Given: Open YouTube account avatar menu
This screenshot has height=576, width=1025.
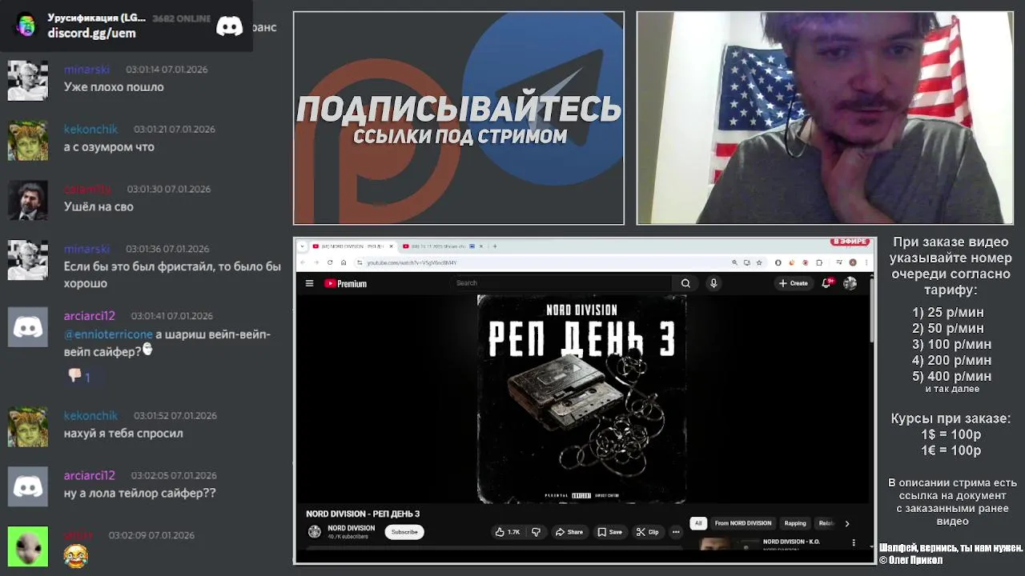Looking at the screenshot, I should 850,283.
